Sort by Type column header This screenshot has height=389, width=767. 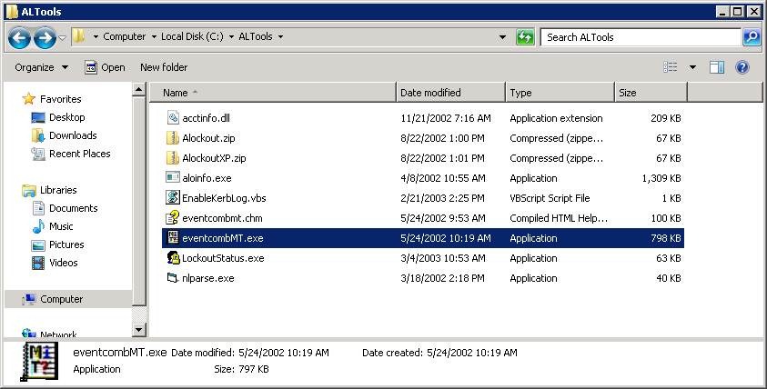coord(560,93)
